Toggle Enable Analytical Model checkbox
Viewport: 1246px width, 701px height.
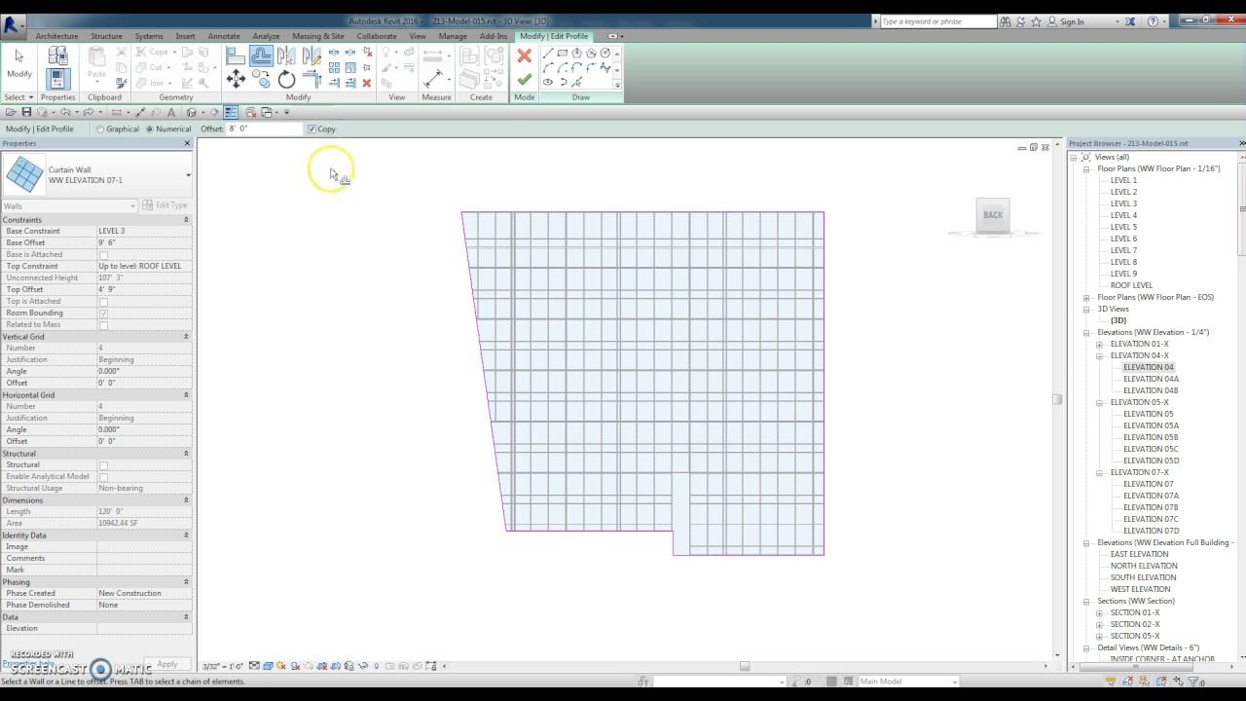[103, 477]
